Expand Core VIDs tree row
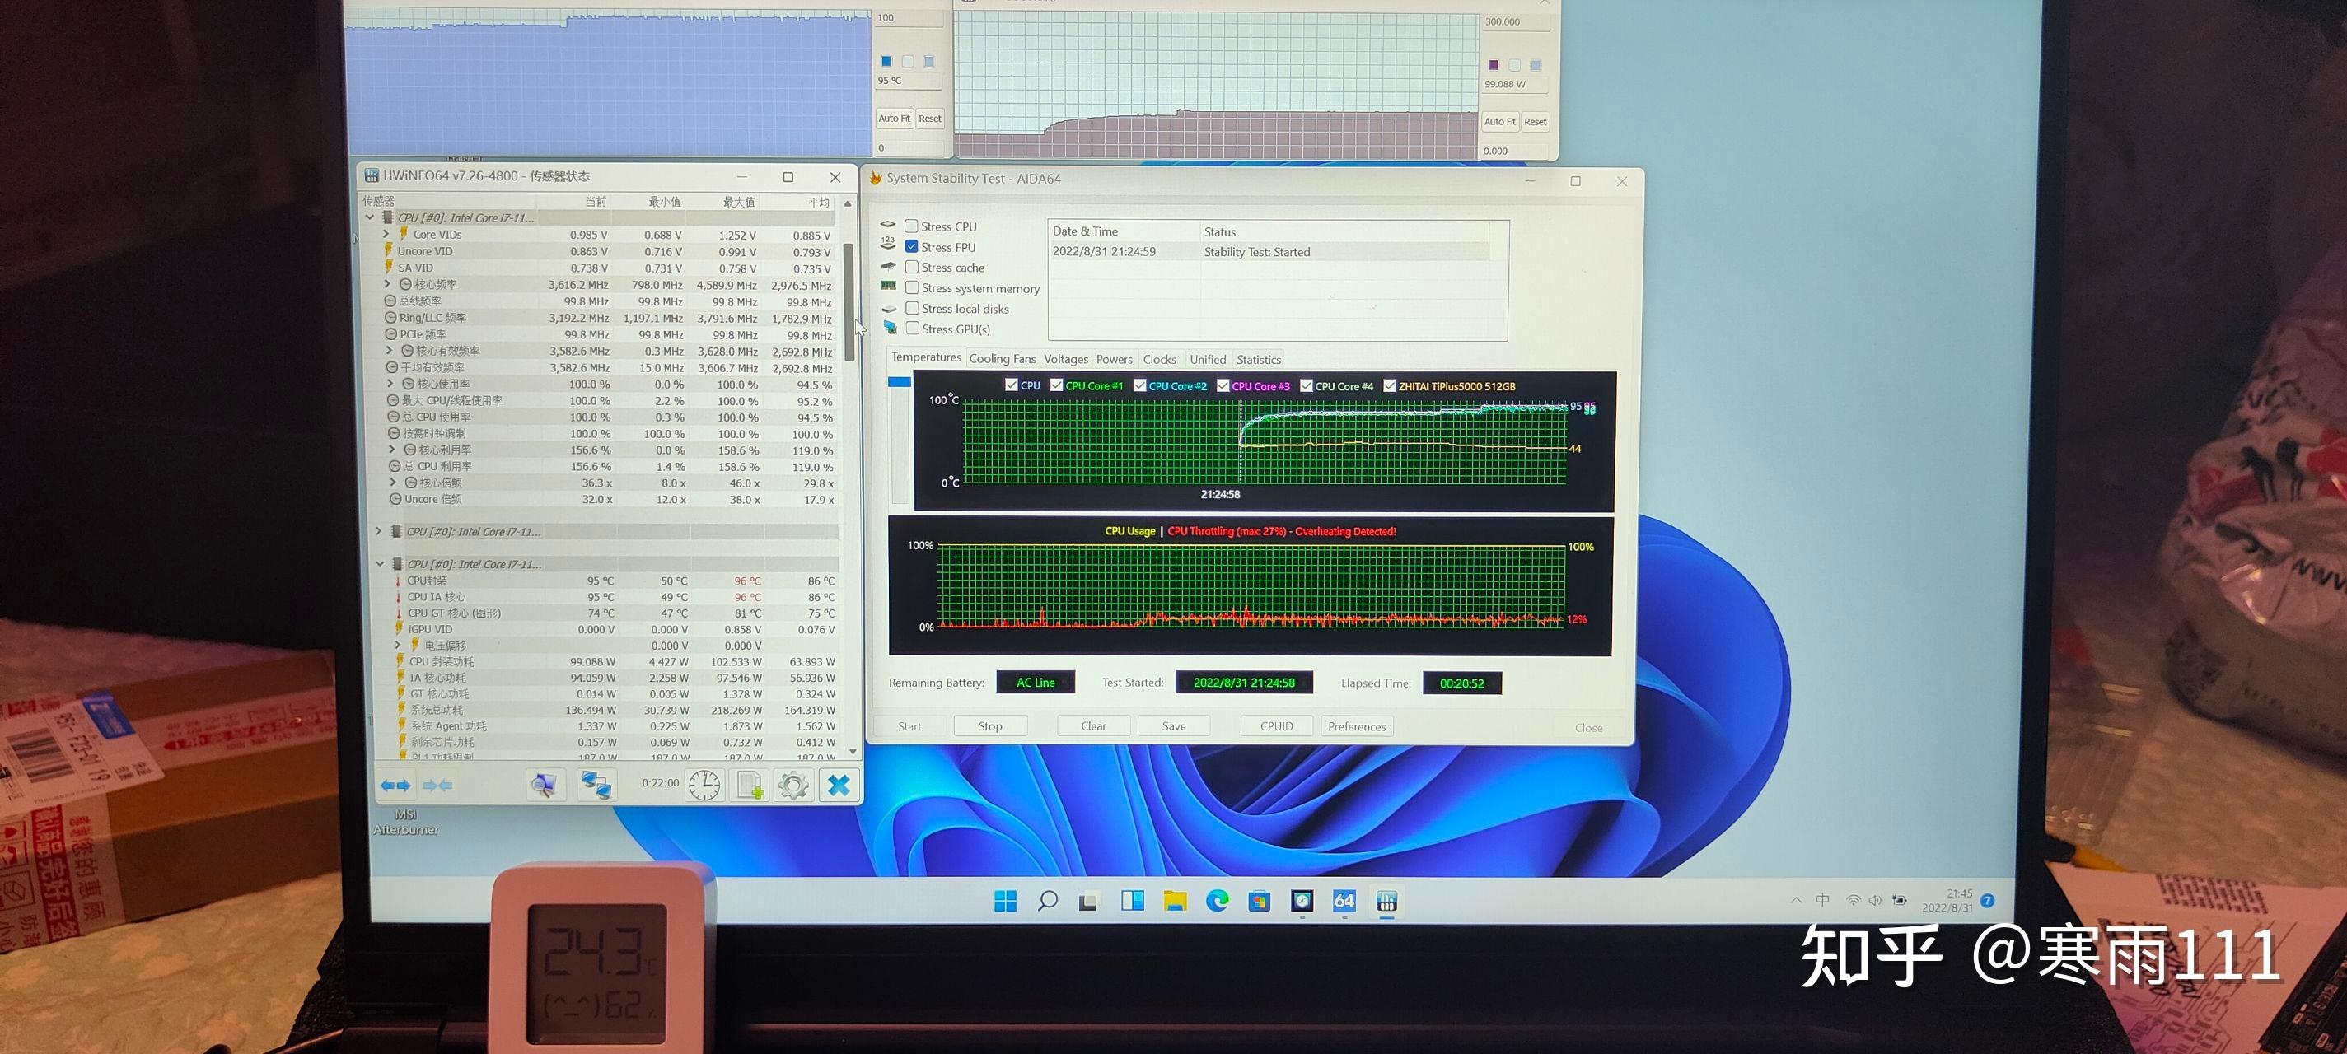The height and width of the screenshot is (1054, 2347). (386, 234)
